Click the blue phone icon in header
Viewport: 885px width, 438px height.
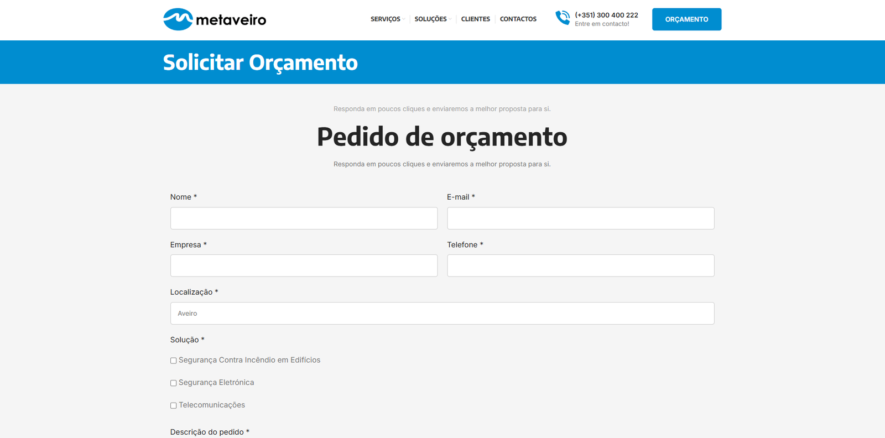click(x=563, y=18)
